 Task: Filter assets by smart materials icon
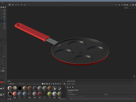point(45,84)
